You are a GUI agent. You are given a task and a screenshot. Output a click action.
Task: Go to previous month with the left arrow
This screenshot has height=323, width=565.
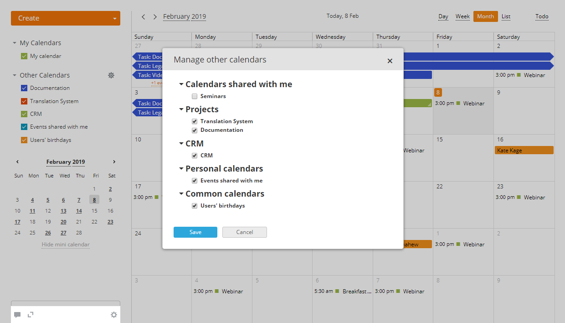143,16
